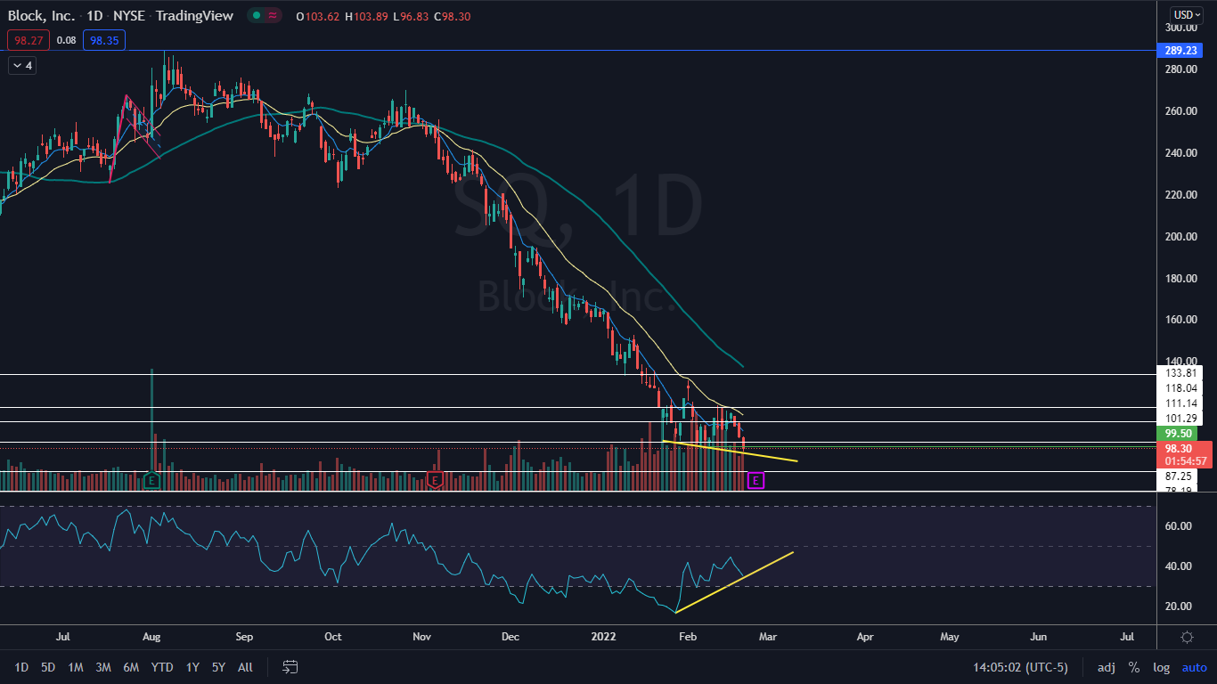Open chart settings gear icon
1217x684 pixels.
point(1187,637)
